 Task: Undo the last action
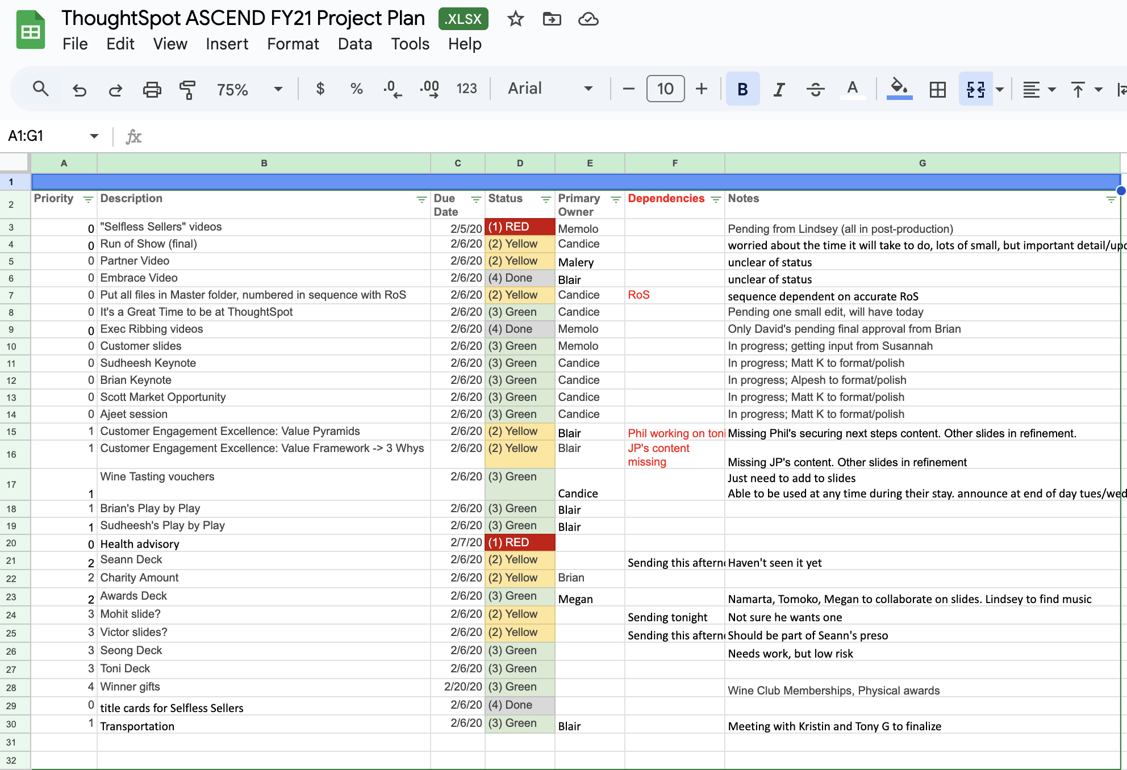click(80, 89)
